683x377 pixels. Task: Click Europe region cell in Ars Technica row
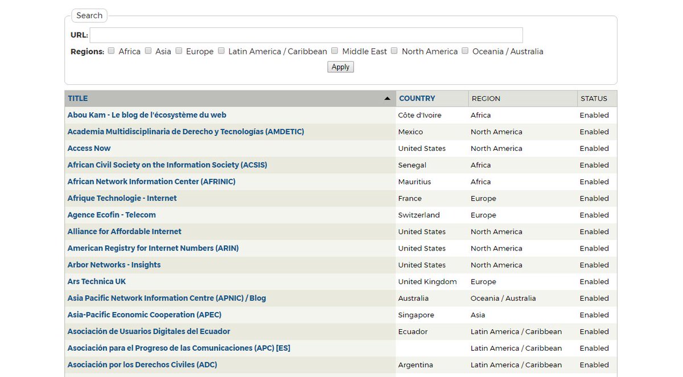(x=483, y=281)
